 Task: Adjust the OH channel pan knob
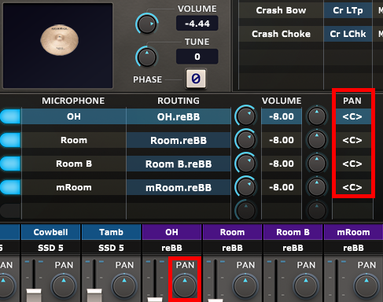[185, 287]
